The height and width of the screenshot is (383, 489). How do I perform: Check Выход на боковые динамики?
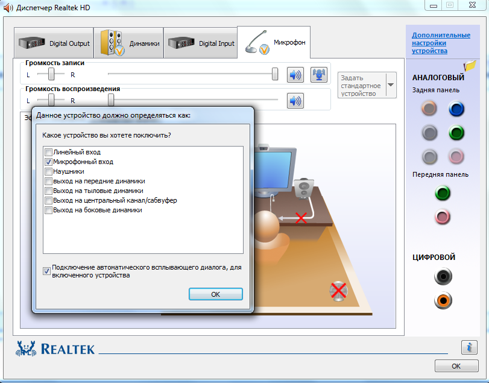coord(48,210)
